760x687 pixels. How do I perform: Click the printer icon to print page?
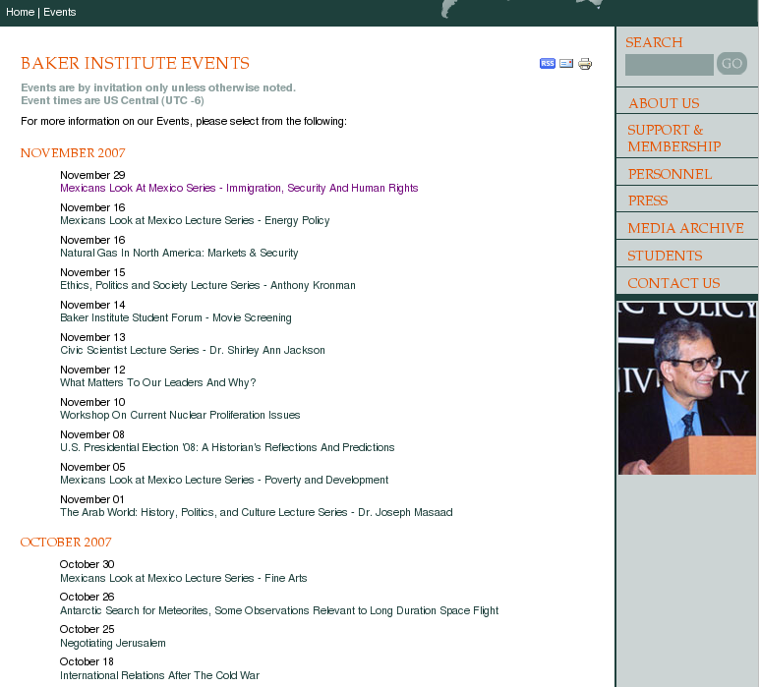(x=585, y=64)
